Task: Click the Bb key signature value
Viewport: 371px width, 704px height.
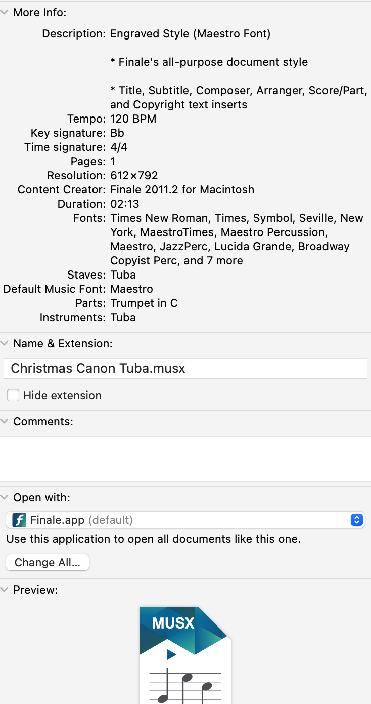Action: (117, 133)
